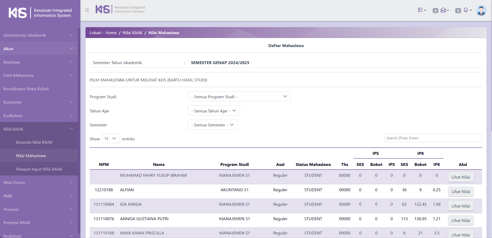Viewport: 492px width, 238px height.
Task: Open Beranda Nilai BAAK submenu item
Action: [x=34, y=142]
